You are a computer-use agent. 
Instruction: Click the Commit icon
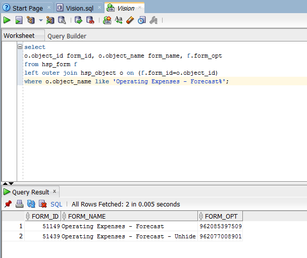click(x=78, y=20)
